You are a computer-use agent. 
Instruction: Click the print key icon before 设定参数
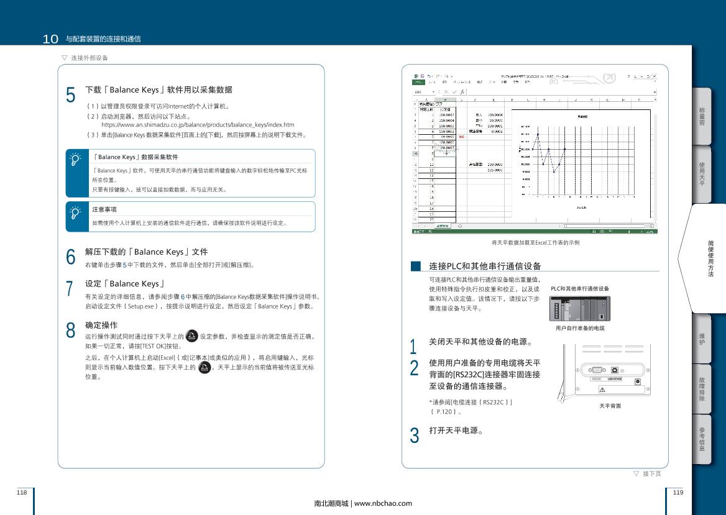click(x=192, y=336)
